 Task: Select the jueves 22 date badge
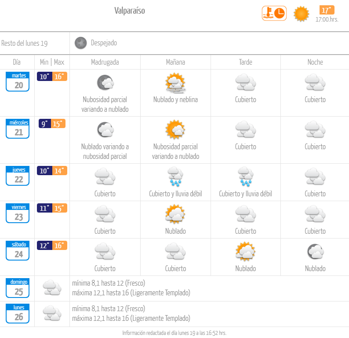coord(18,176)
